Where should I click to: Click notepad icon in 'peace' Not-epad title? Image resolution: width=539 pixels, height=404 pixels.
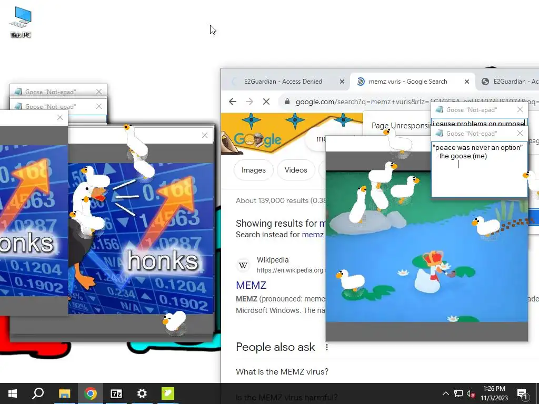click(x=440, y=133)
